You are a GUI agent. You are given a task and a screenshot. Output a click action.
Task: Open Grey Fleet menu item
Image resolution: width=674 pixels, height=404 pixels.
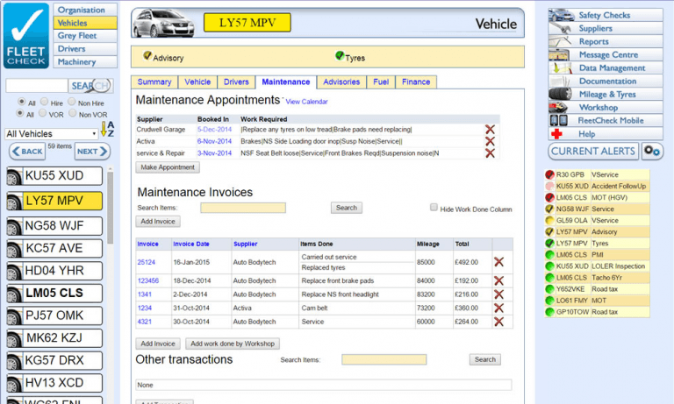[x=85, y=36]
